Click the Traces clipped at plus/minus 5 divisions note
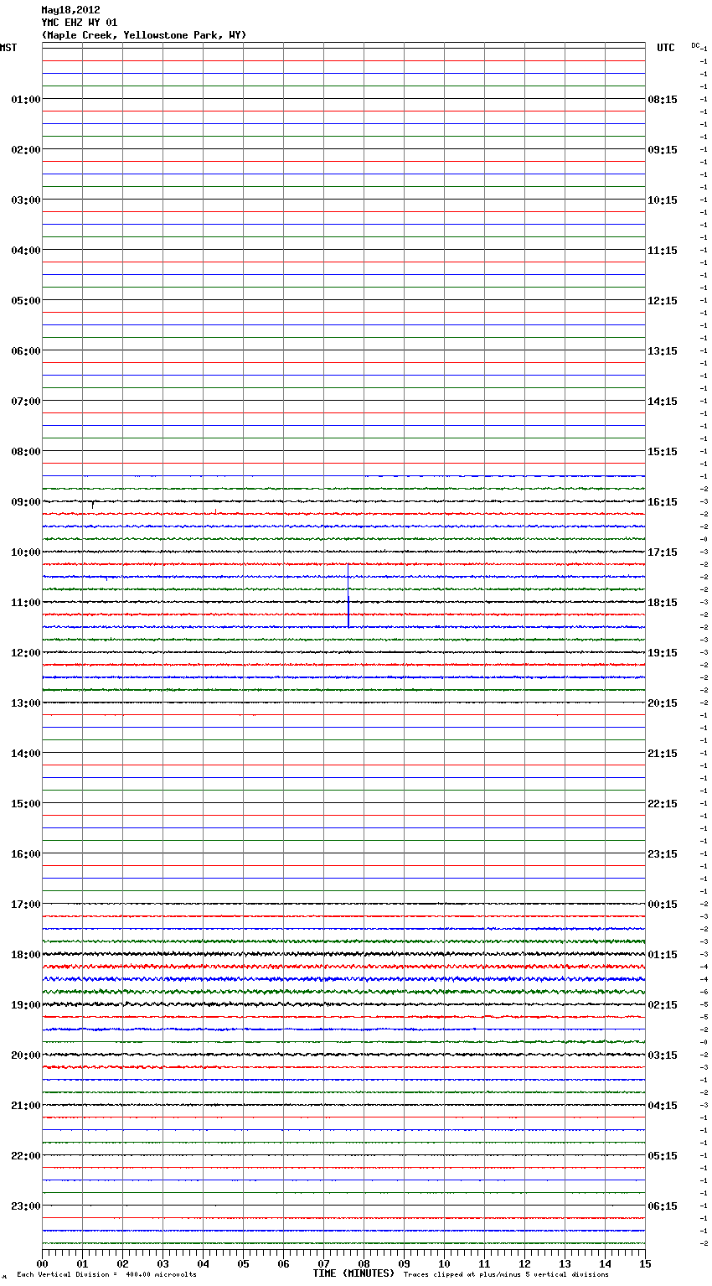The image size is (712, 1286). pyautogui.click(x=506, y=1275)
